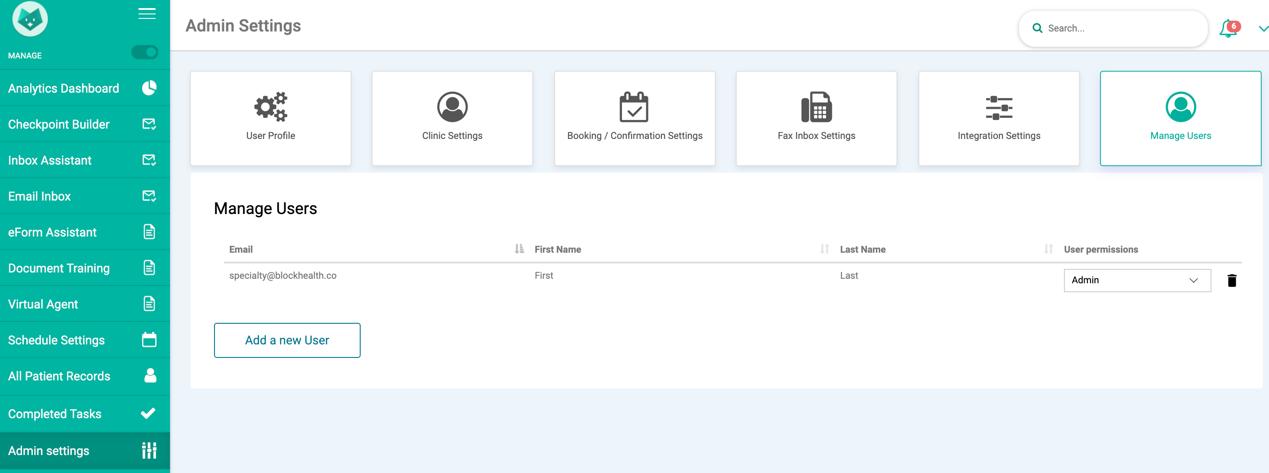
Task: Open Completed Tasks
Action: 85,414
